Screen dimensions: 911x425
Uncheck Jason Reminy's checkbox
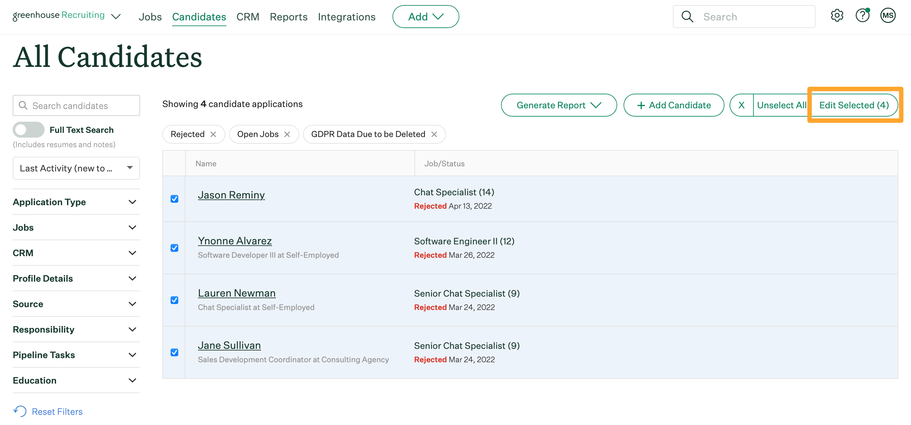[x=174, y=199]
